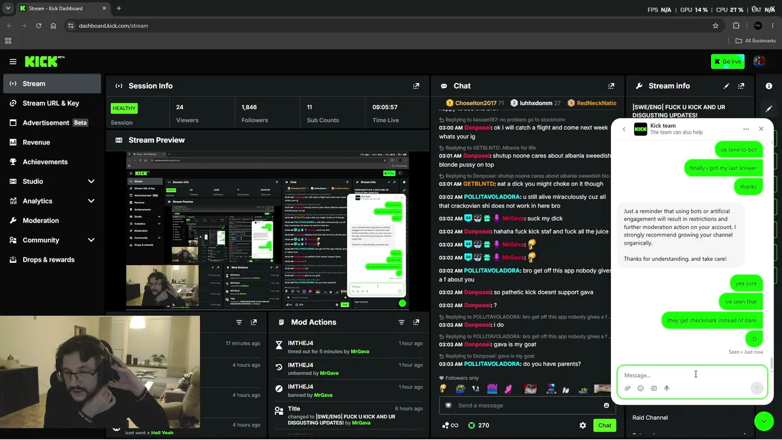Click the Stream Preview video thumbnail
The height and width of the screenshot is (440, 782).
click(x=268, y=231)
